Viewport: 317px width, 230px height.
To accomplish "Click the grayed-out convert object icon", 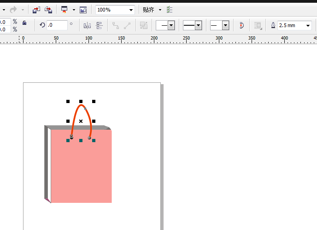I will coord(144,25).
